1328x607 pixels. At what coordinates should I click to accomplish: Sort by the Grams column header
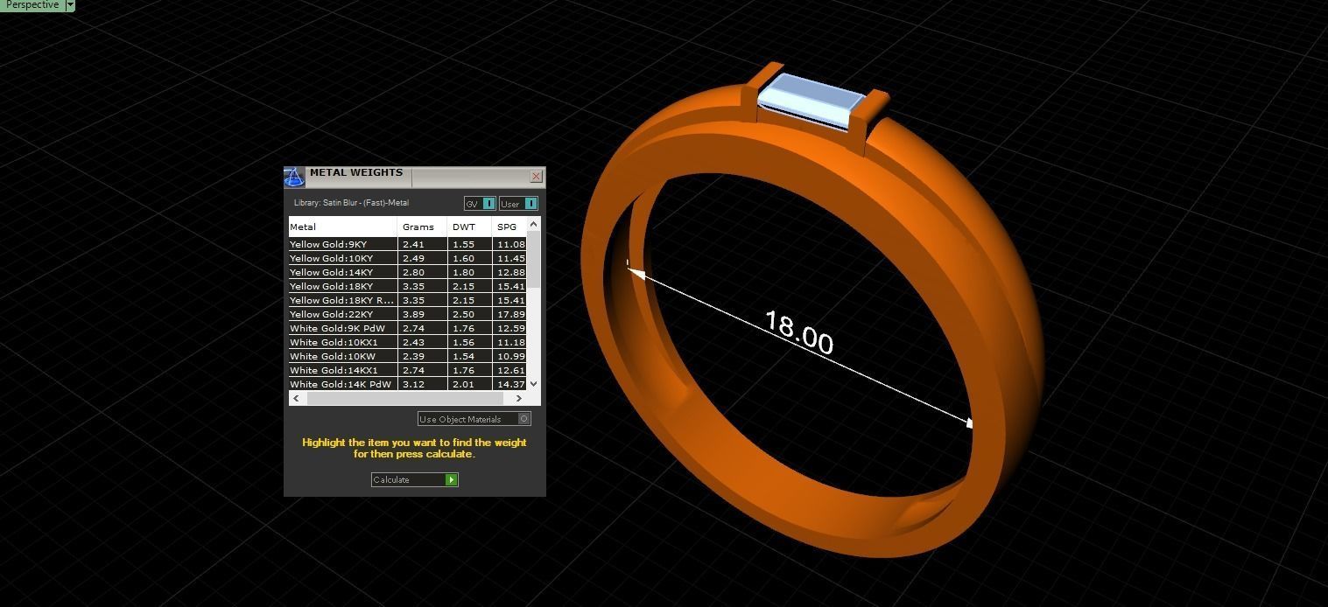tap(422, 227)
